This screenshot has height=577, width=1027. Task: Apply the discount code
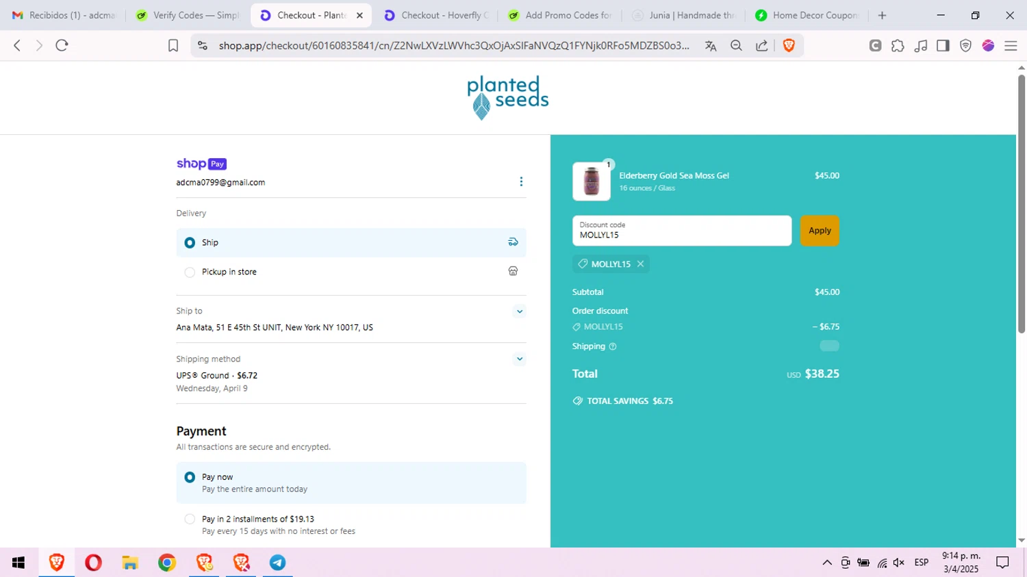point(820,231)
